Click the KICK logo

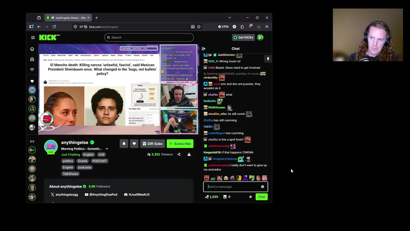(49, 38)
